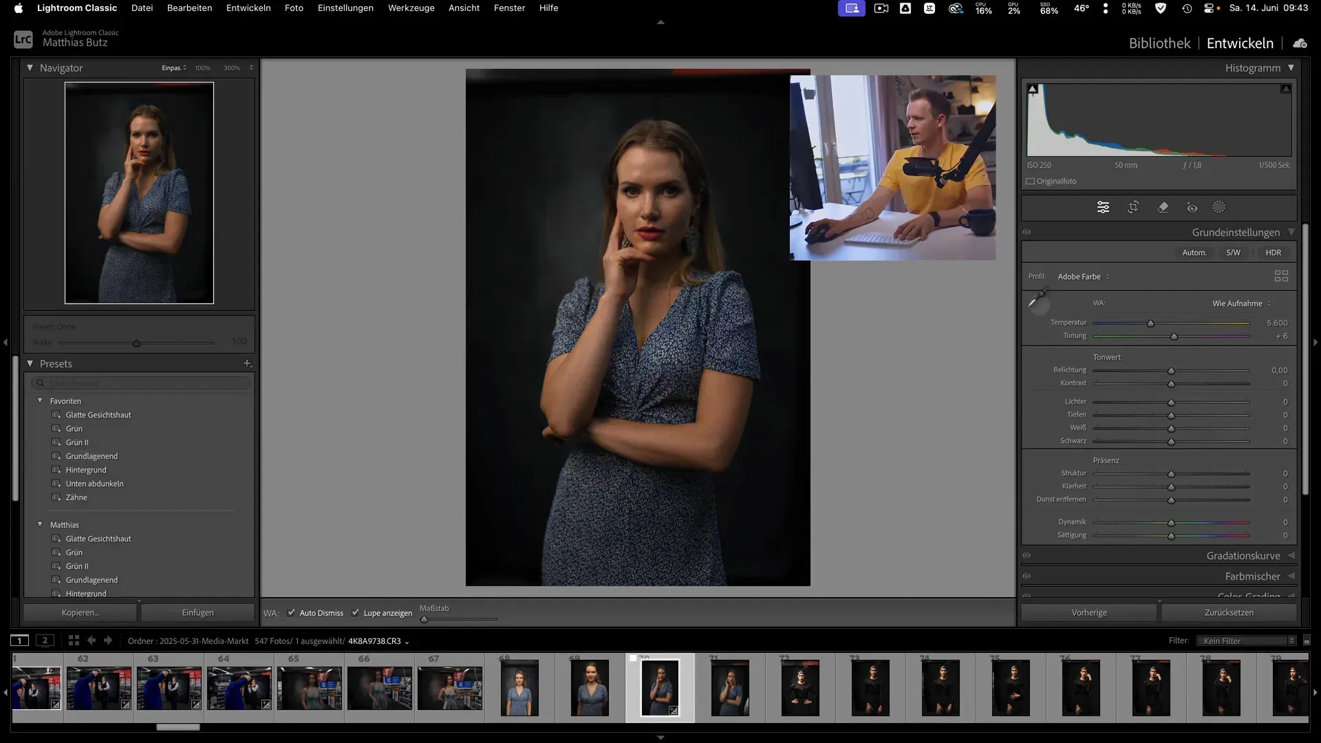1321x743 pixels.
Task: Disable the Lupe anzeigen checkbox
Action: (356, 612)
